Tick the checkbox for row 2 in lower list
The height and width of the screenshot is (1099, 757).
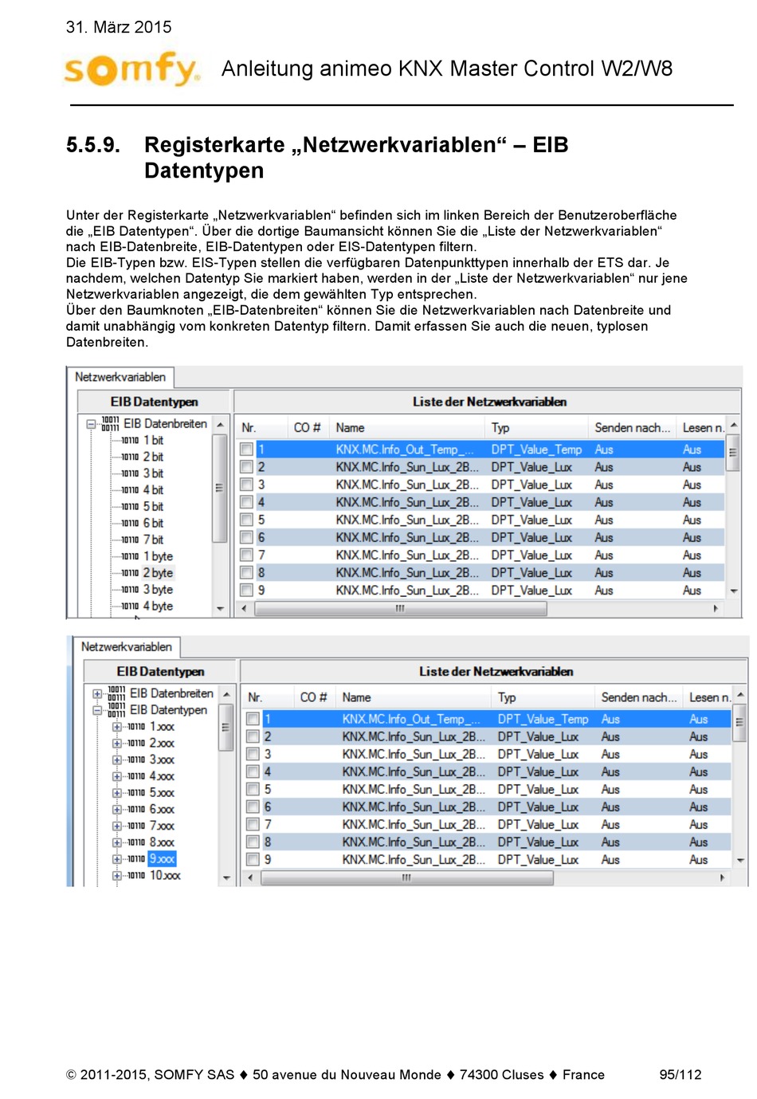point(253,736)
